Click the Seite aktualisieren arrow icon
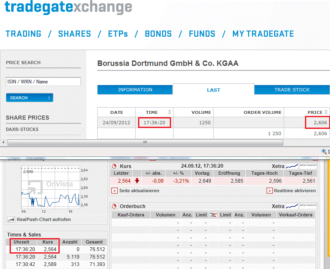 coord(114,191)
